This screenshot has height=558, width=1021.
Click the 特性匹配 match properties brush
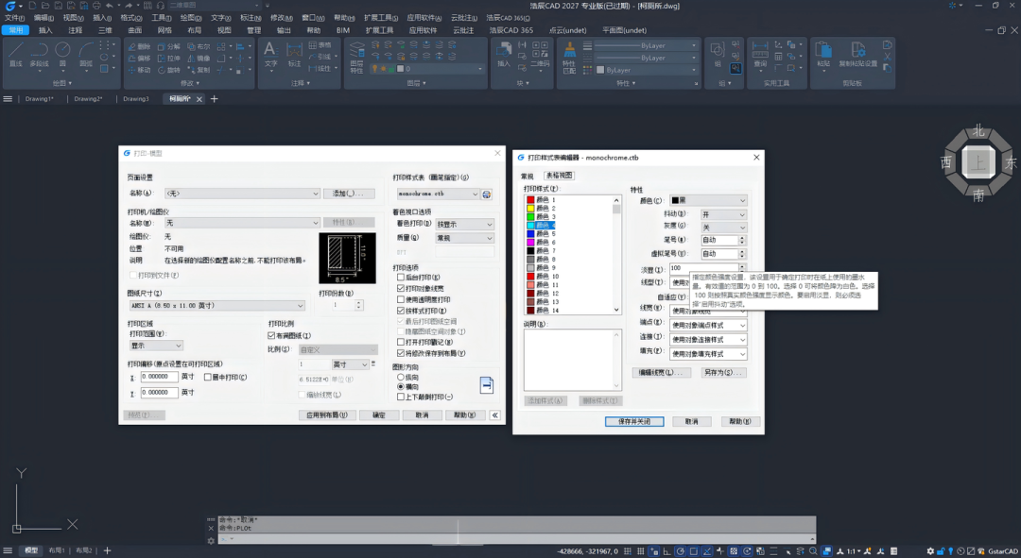[x=569, y=58]
